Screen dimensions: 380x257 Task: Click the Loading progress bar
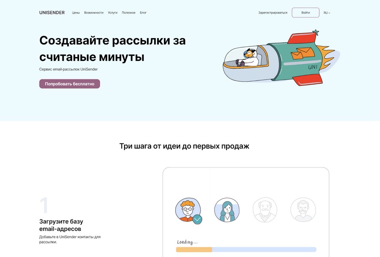point(246,249)
